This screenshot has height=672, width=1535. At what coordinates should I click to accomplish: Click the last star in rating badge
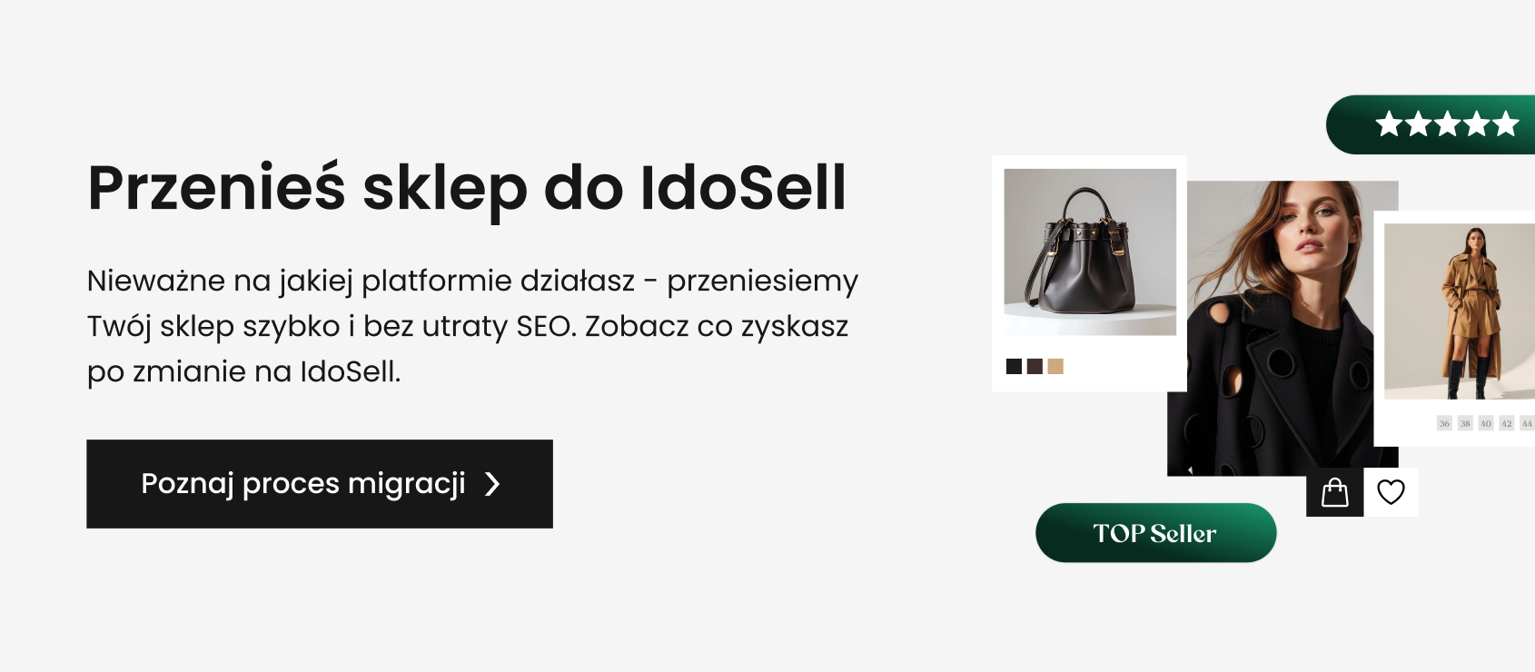click(x=1506, y=124)
